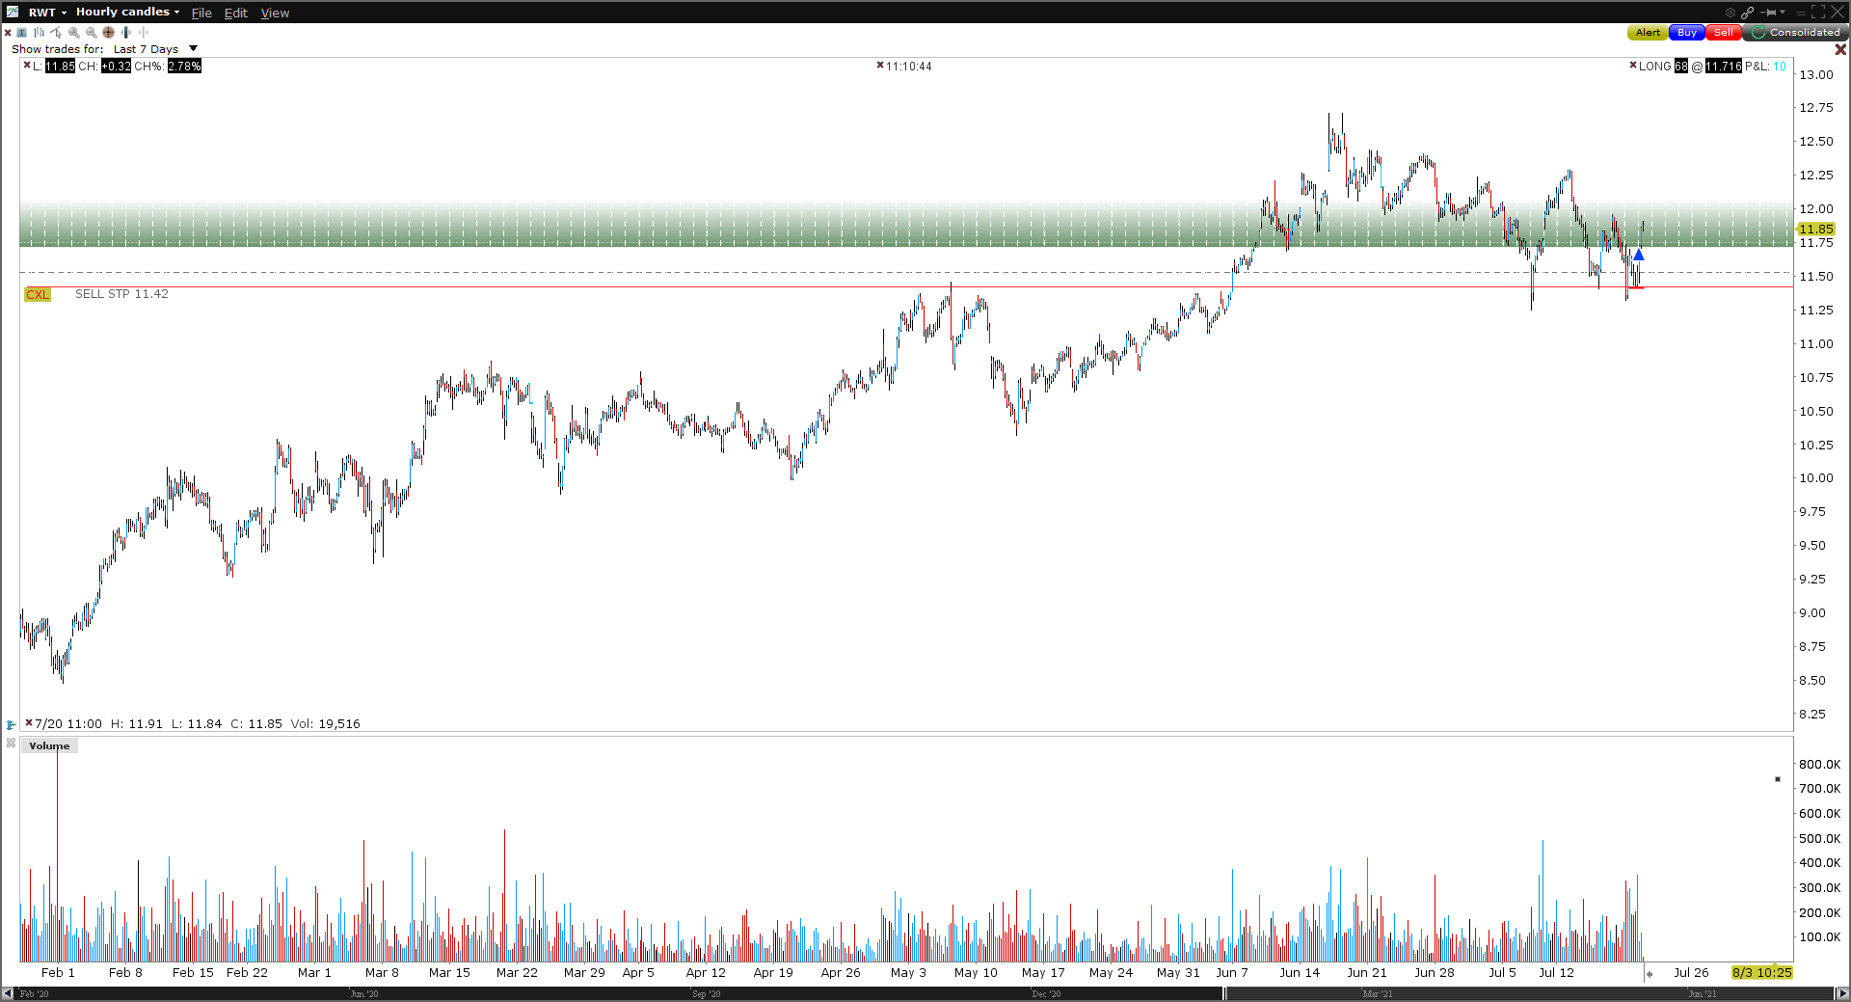Click the history range slider handle
The image size is (1851, 1002).
[x=1224, y=993]
